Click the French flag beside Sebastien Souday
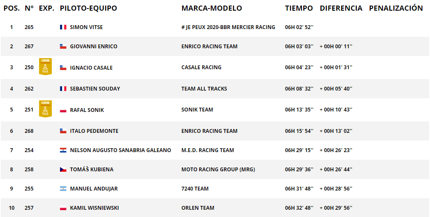Viewport: 430px width, 217px height. (x=63, y=89)
